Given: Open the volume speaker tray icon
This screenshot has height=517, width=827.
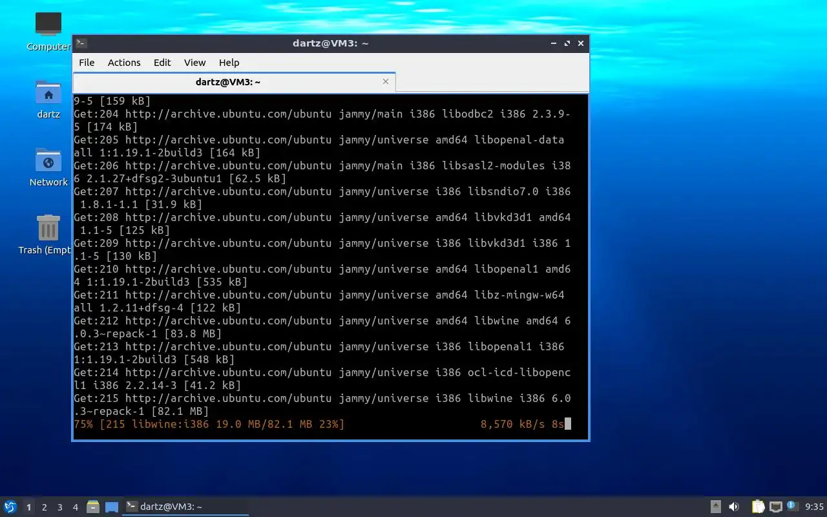Looking at the screenshot, I should tap(734, 507).
